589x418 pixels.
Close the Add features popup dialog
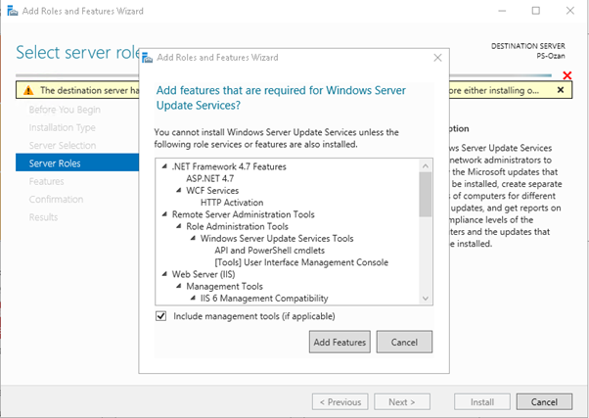click(x=436, y=58)
